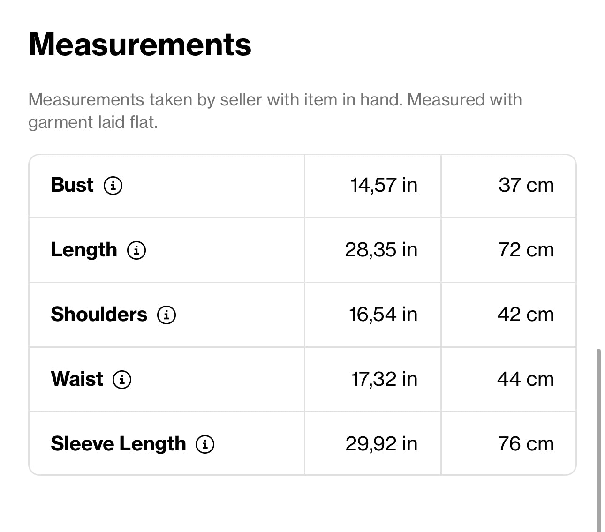605x532 pixels.
Task: Show info for Shoulders measurement
Action: pos(166,315)
